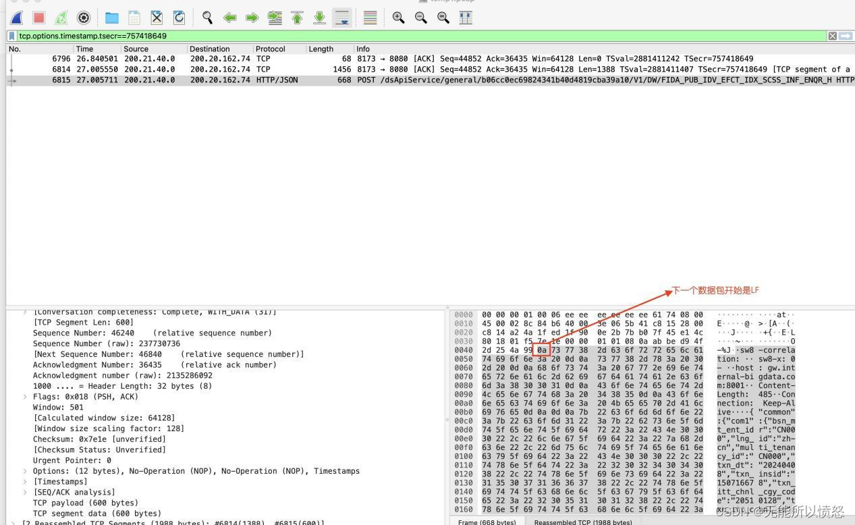The width and height of the screenshot is (855, 525).
Task: Click hex offset row 00b0
Action: click(464, 412)
